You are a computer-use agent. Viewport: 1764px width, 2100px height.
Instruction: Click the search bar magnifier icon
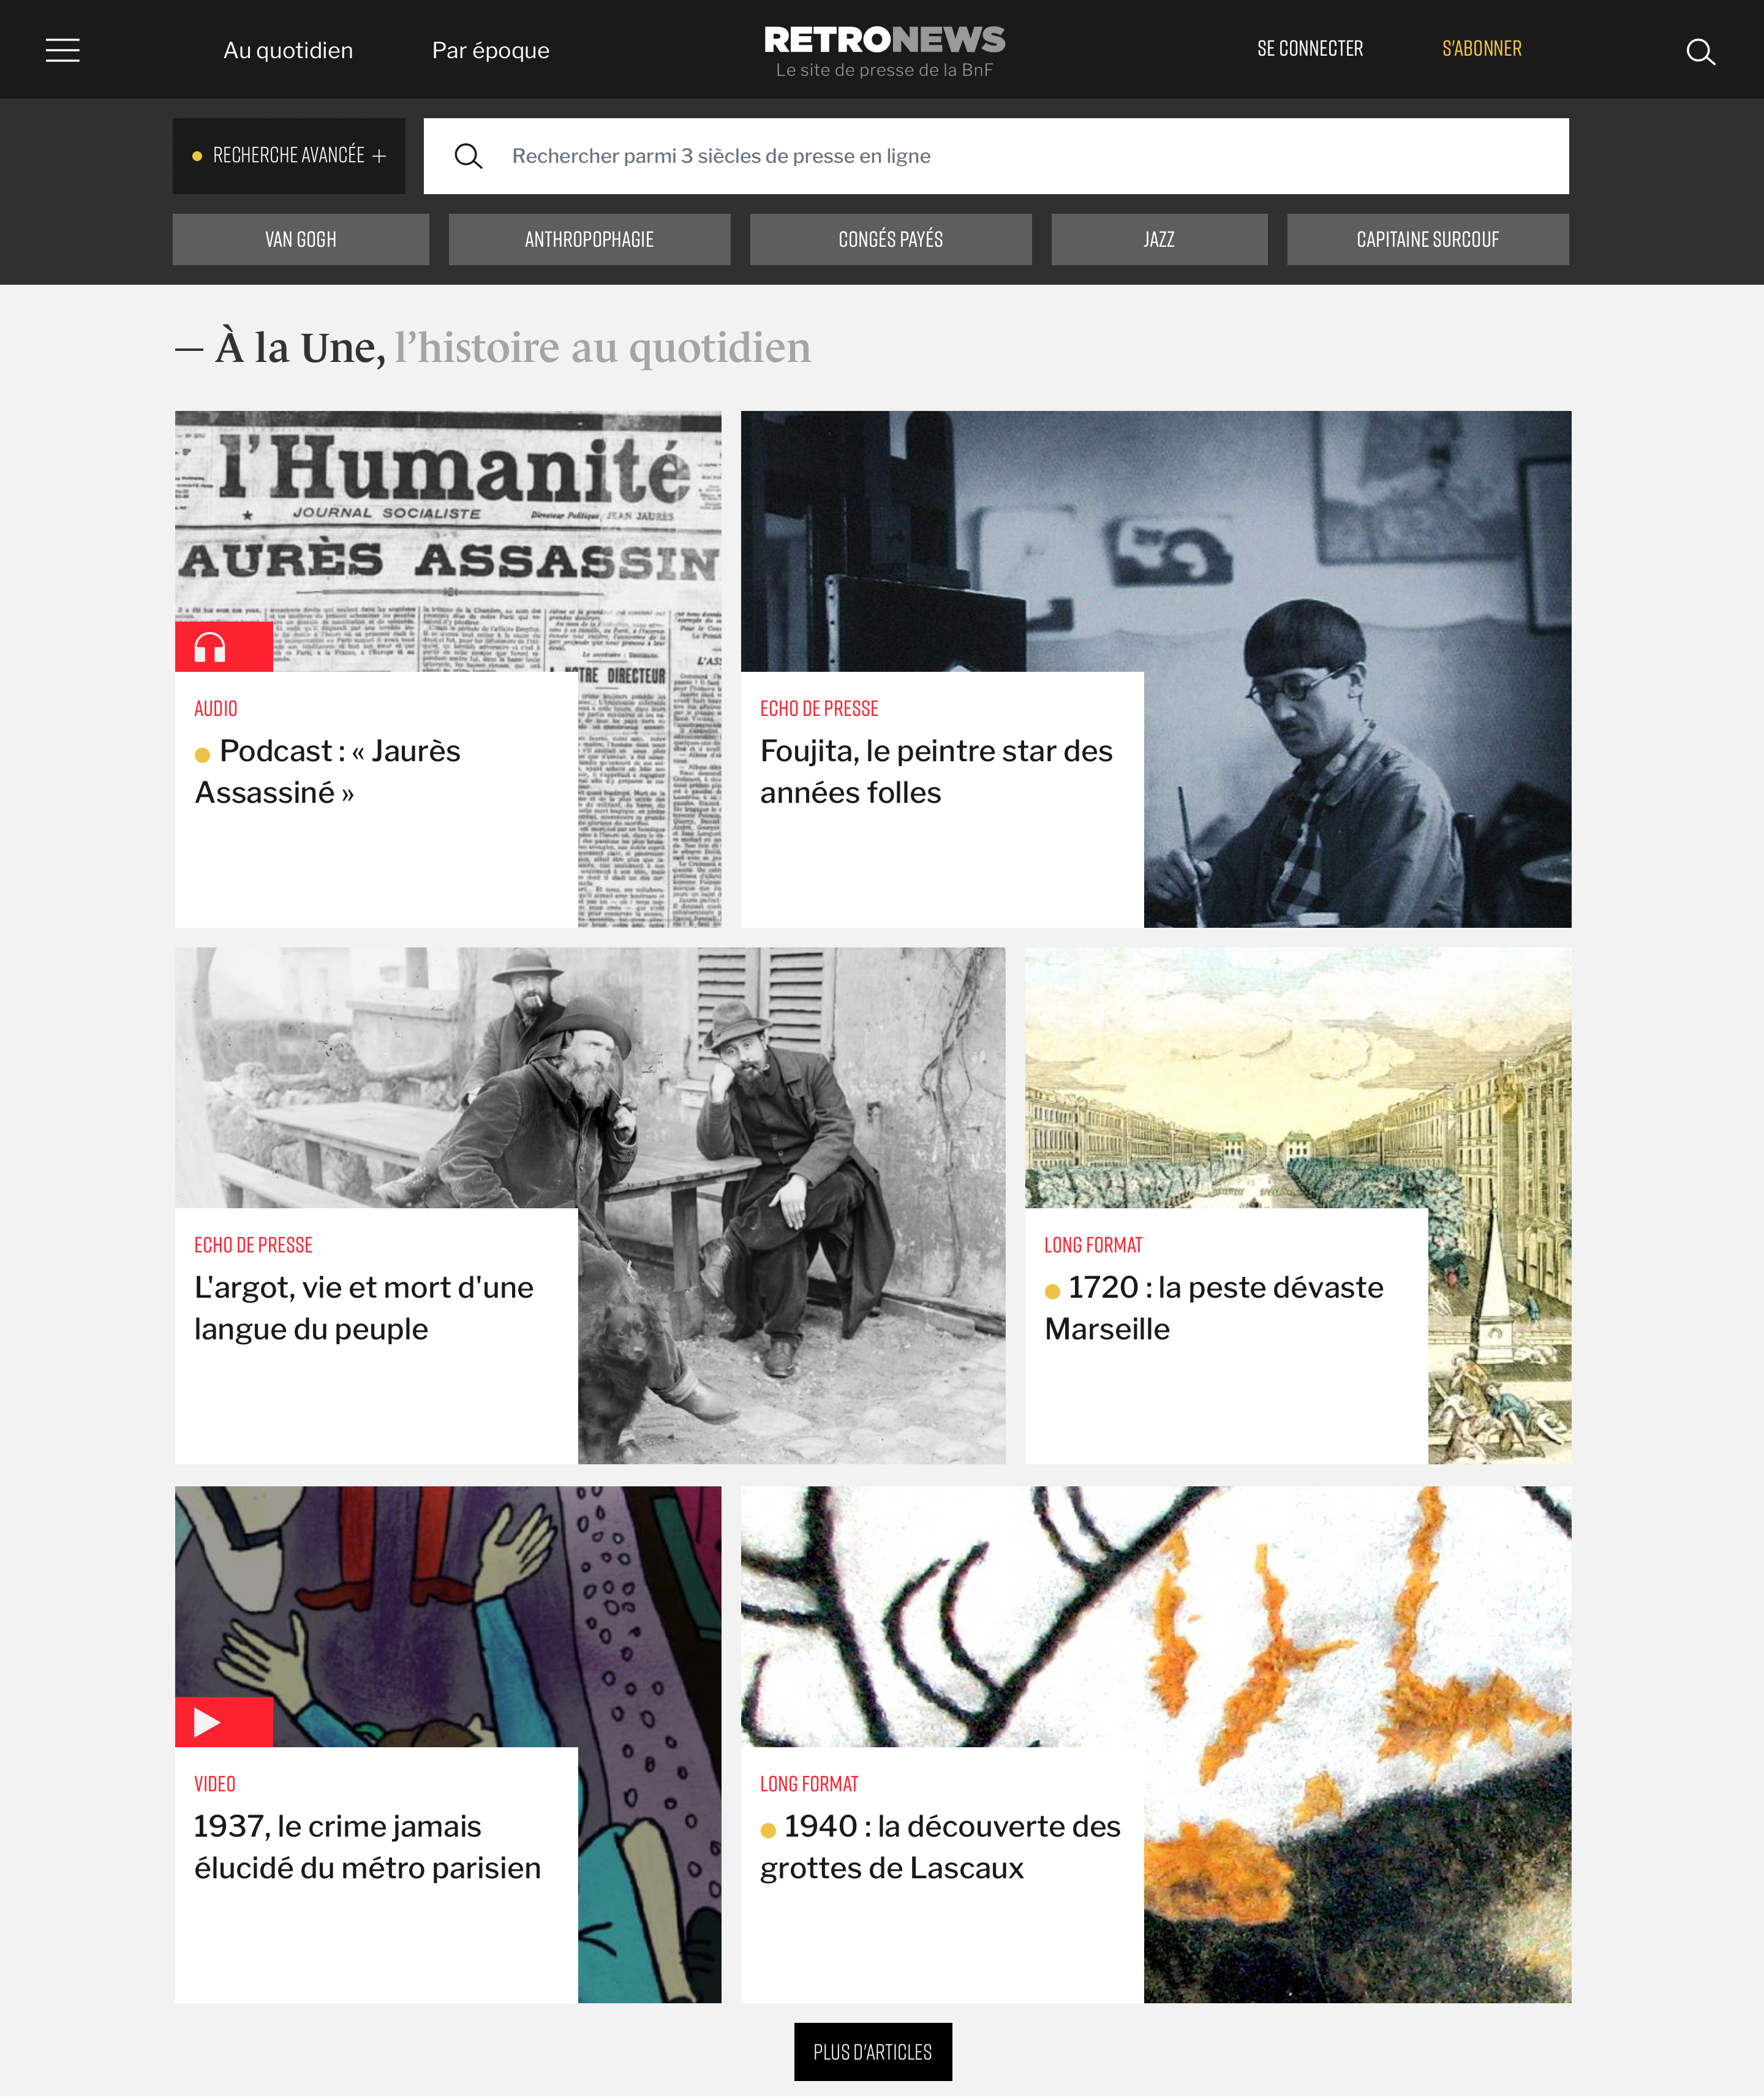point(468,156)
